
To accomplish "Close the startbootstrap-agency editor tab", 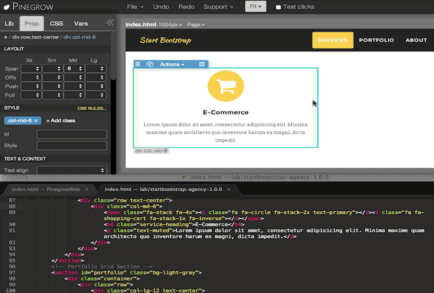I will (228, 190).
